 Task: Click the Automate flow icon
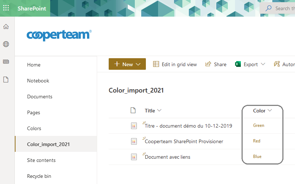277,64
